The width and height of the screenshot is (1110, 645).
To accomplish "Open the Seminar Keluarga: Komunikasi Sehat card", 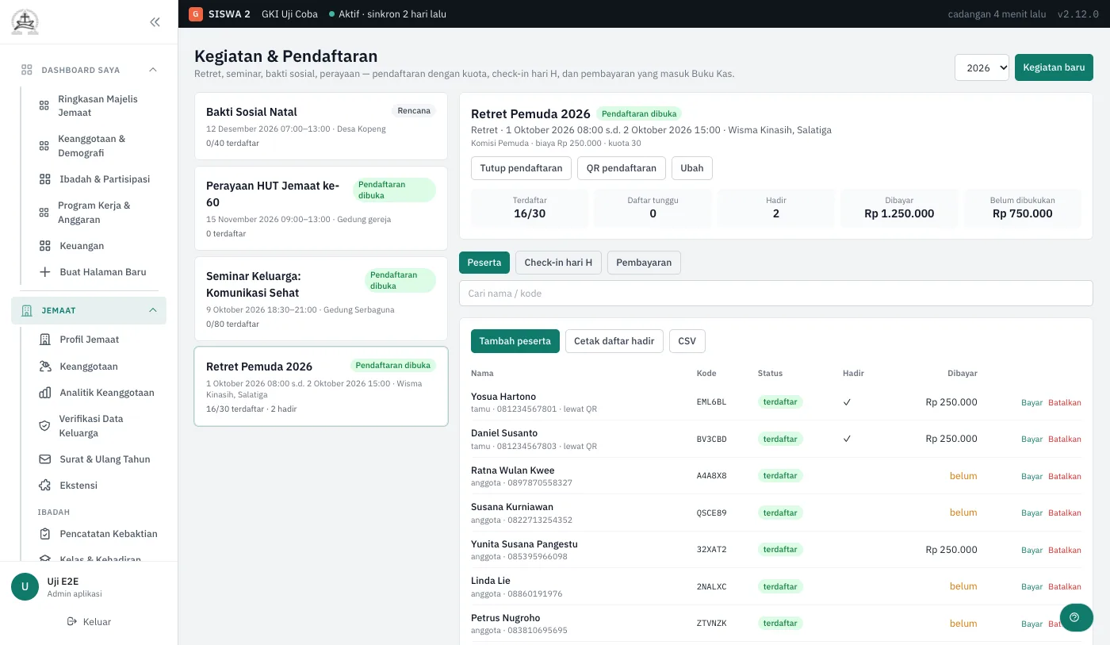I will (321, 299).
